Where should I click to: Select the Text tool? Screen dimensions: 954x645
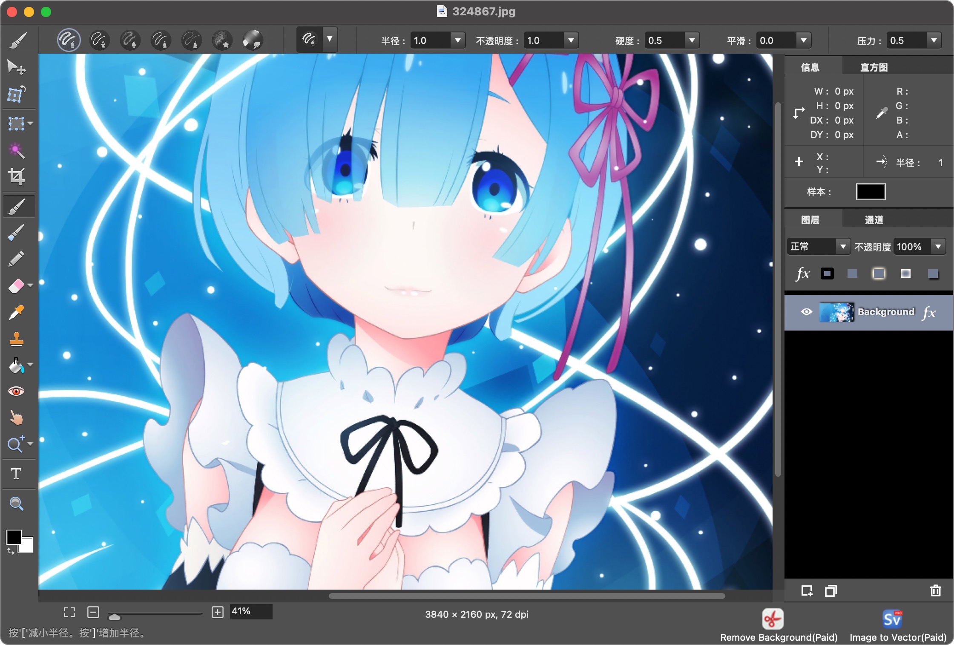[17, 473]
